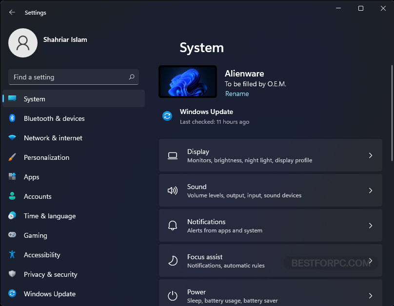
Task: Click the System monitor icon in sidebar
Action: click(12, 98)
